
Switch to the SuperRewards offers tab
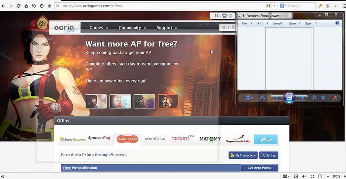coord(72,139)
